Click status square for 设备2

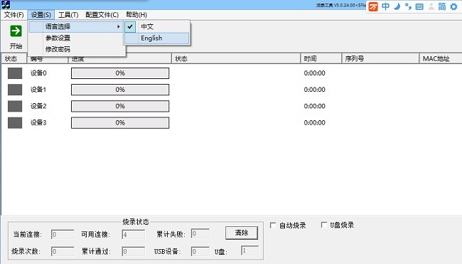coord(15,106)
